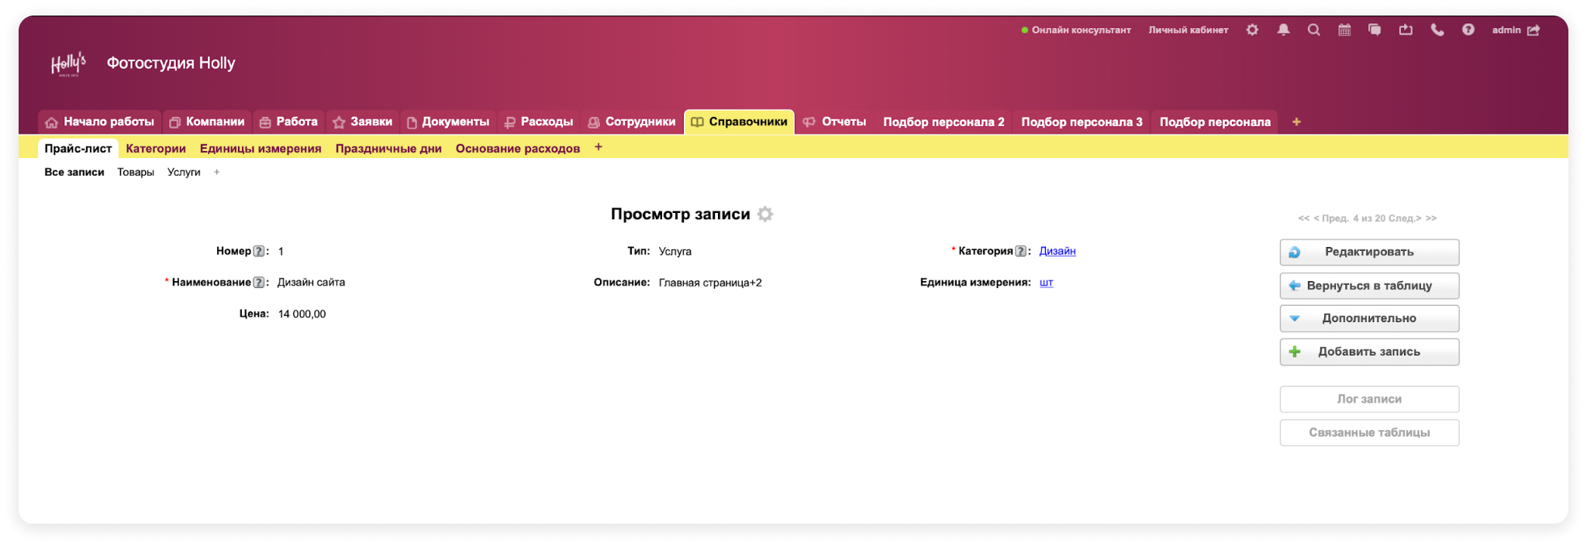
Task: Click the help icon beside Наименование
Action: click(x=259, y=283)
